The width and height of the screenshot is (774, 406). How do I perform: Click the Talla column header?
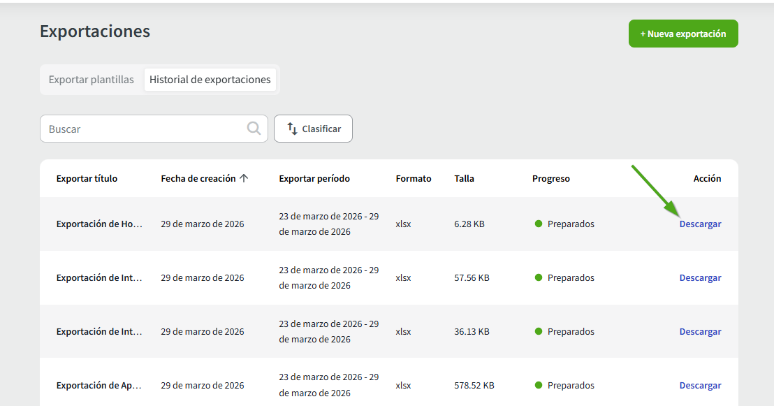(x=464, y=178)
